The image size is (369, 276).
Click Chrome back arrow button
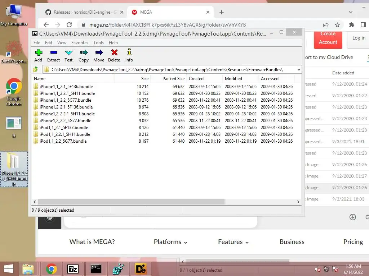[x=46, y=25]
